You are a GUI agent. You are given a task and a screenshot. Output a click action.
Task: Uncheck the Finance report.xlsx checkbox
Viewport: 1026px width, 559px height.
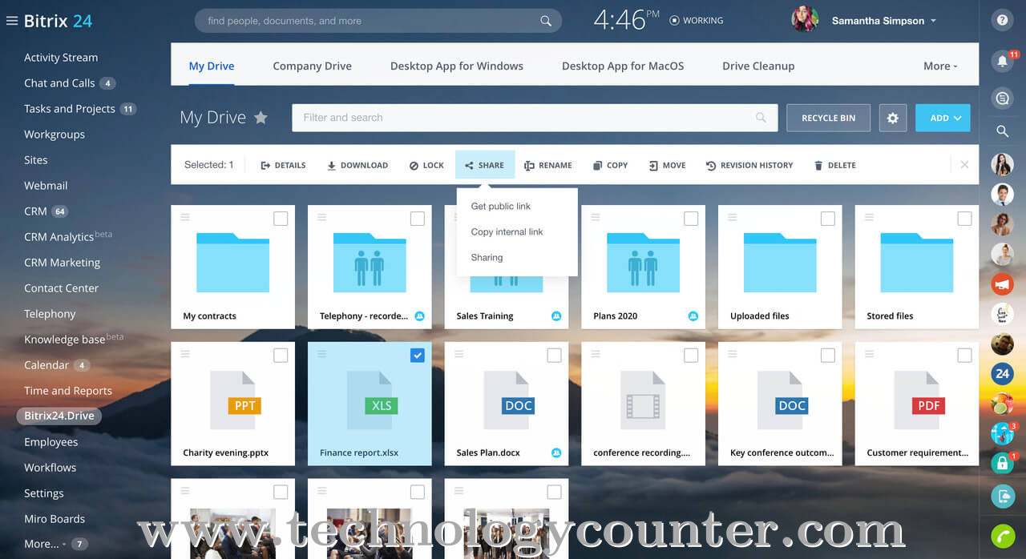(x=418, y=356)
